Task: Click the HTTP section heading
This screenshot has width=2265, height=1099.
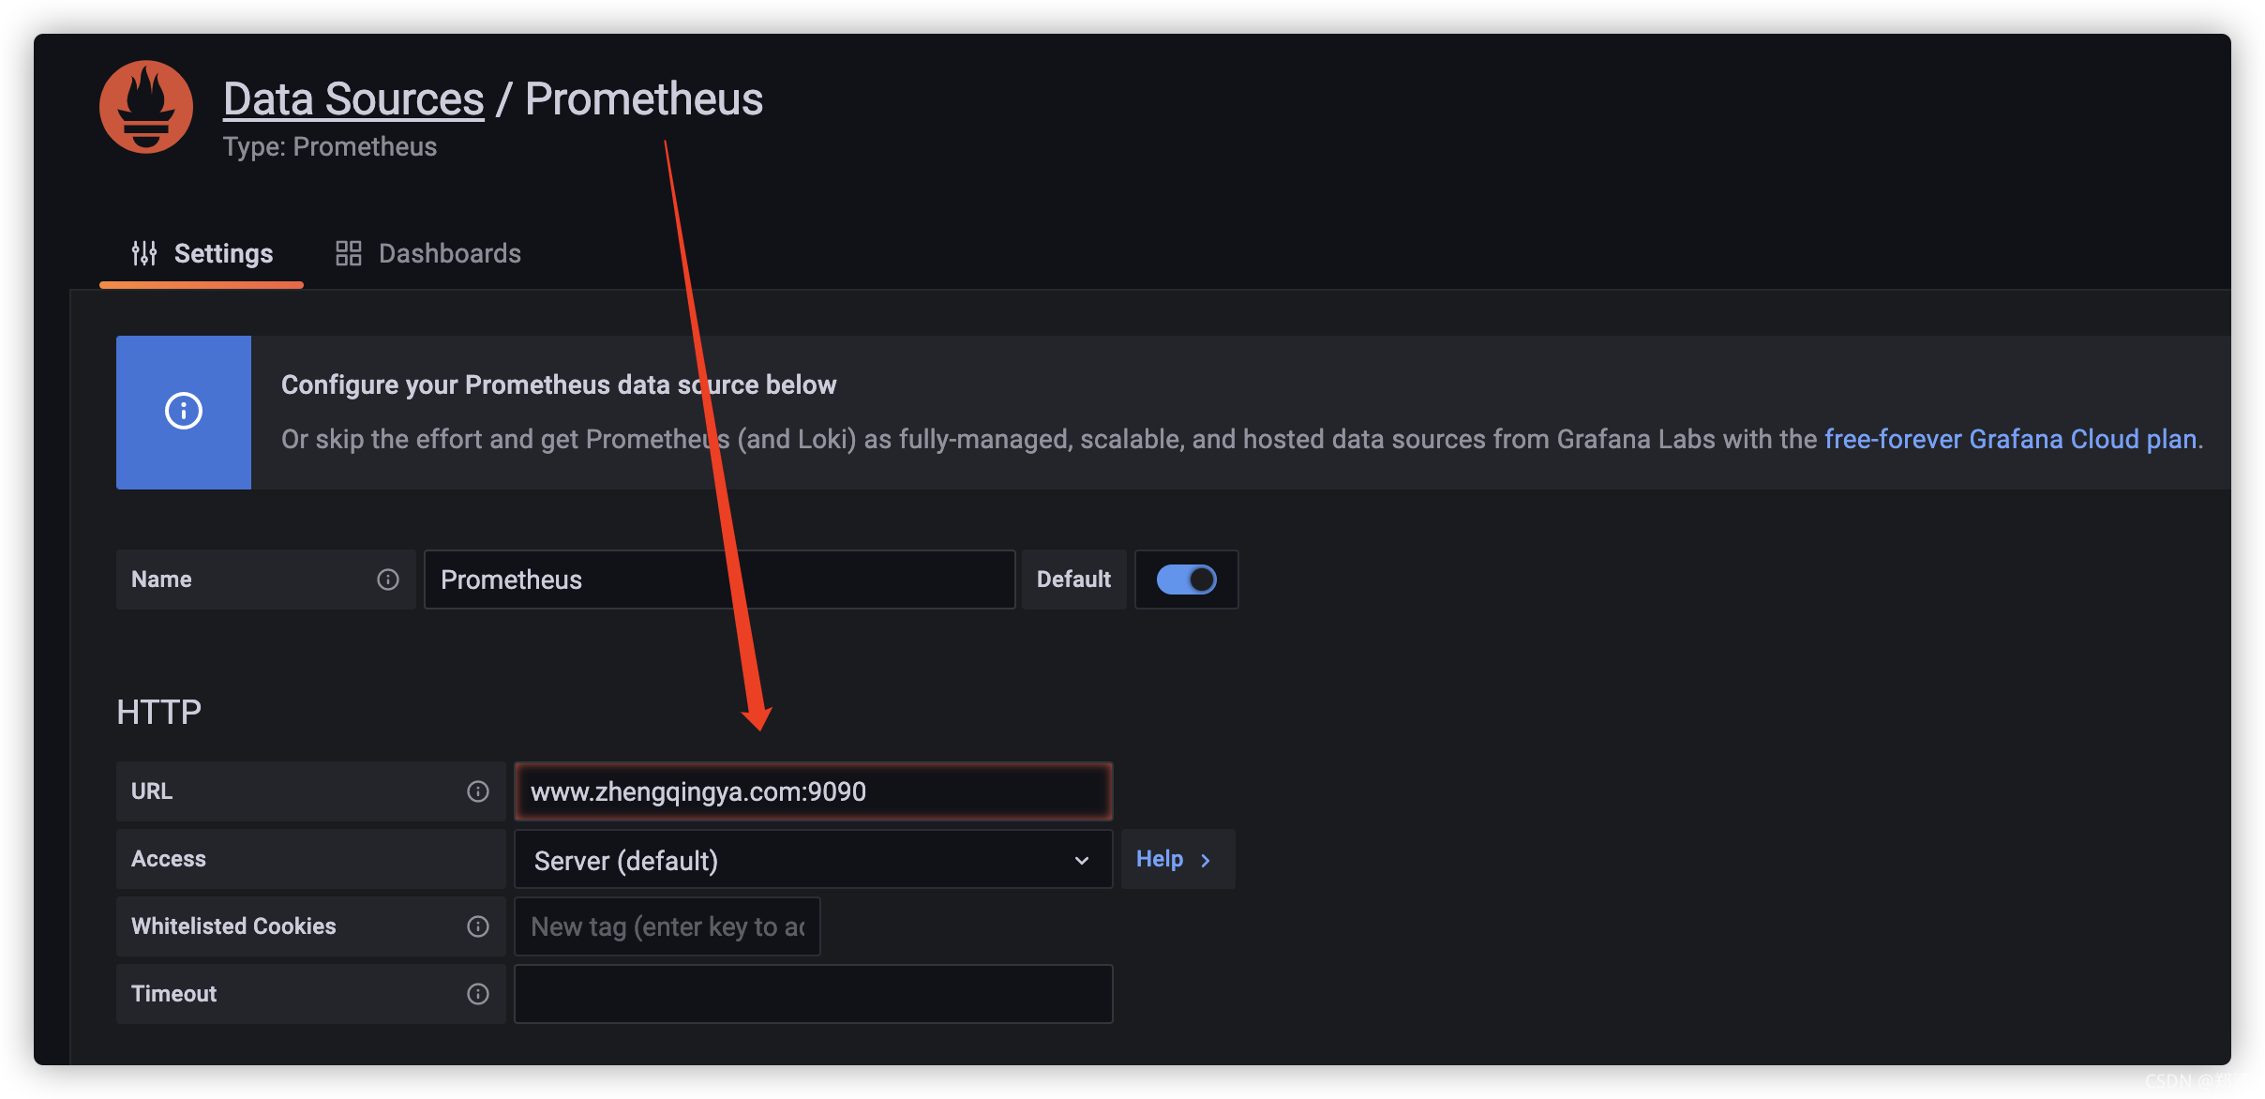Action: pos(159,712)
